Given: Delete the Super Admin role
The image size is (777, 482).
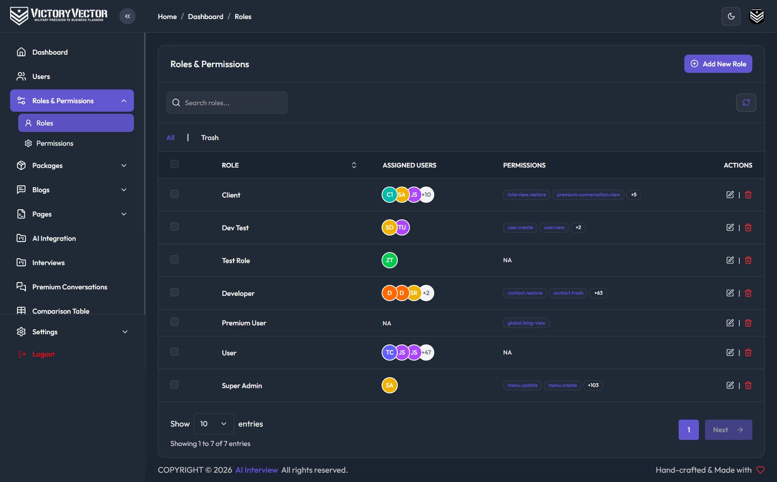Looking at the screenshot, I should tap(748, 385).
